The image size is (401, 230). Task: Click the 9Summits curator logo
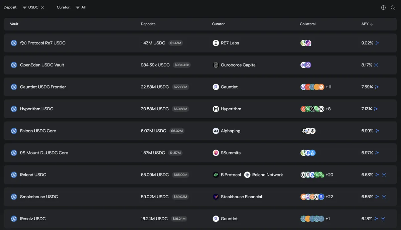216,153
